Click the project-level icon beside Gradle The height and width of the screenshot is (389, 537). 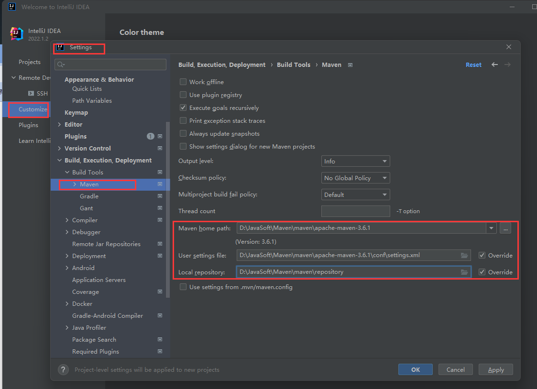pyautogui.click(x=160, y=196)
